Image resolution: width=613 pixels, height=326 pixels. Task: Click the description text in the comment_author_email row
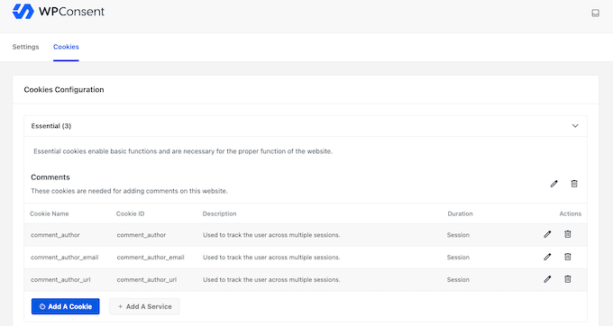click(x=271, y=258)
